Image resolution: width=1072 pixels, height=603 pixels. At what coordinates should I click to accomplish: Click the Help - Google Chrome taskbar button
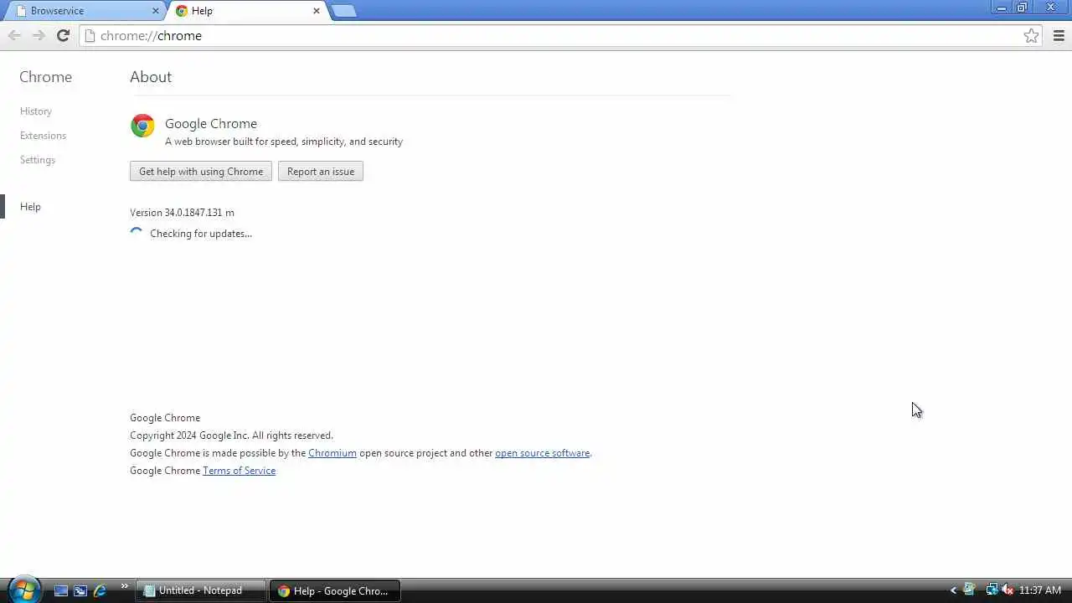point(335,590)
